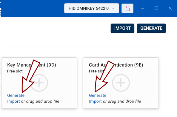
Task: Click Free slot label in 9E card
Action: (x=97, y=71)
